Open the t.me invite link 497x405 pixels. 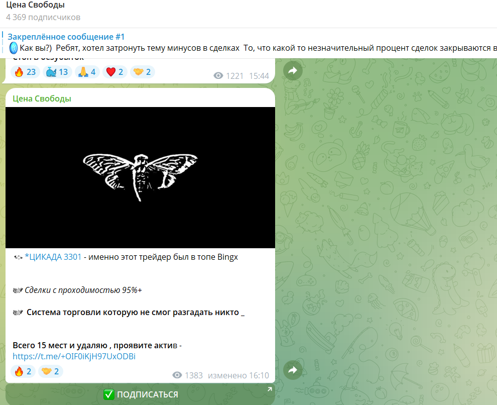[x=74, y=356]
